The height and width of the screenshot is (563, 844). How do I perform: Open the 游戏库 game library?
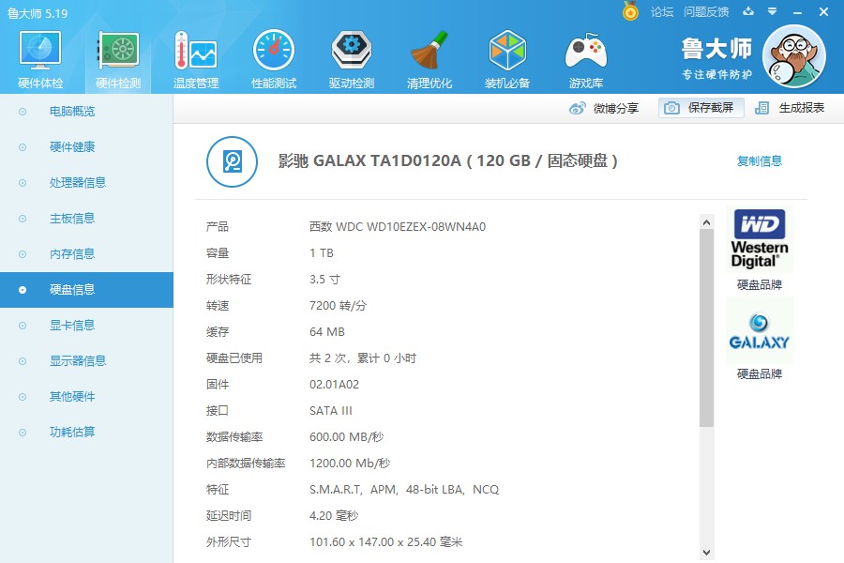click(x=585, y=56)
